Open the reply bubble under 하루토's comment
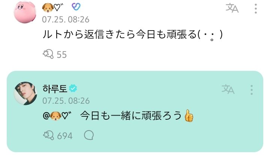This screenshot has height=157, width=270. click(89, 135)
